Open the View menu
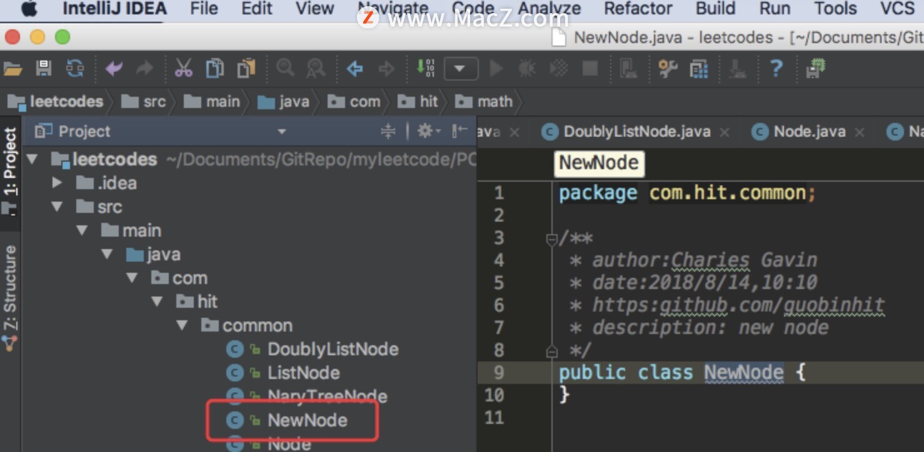This screenshot has width=924, height=452. [x=314, y=9]
